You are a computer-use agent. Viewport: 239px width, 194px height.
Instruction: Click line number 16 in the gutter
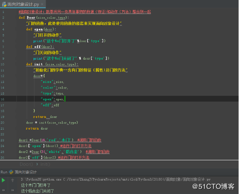[3, 99]
